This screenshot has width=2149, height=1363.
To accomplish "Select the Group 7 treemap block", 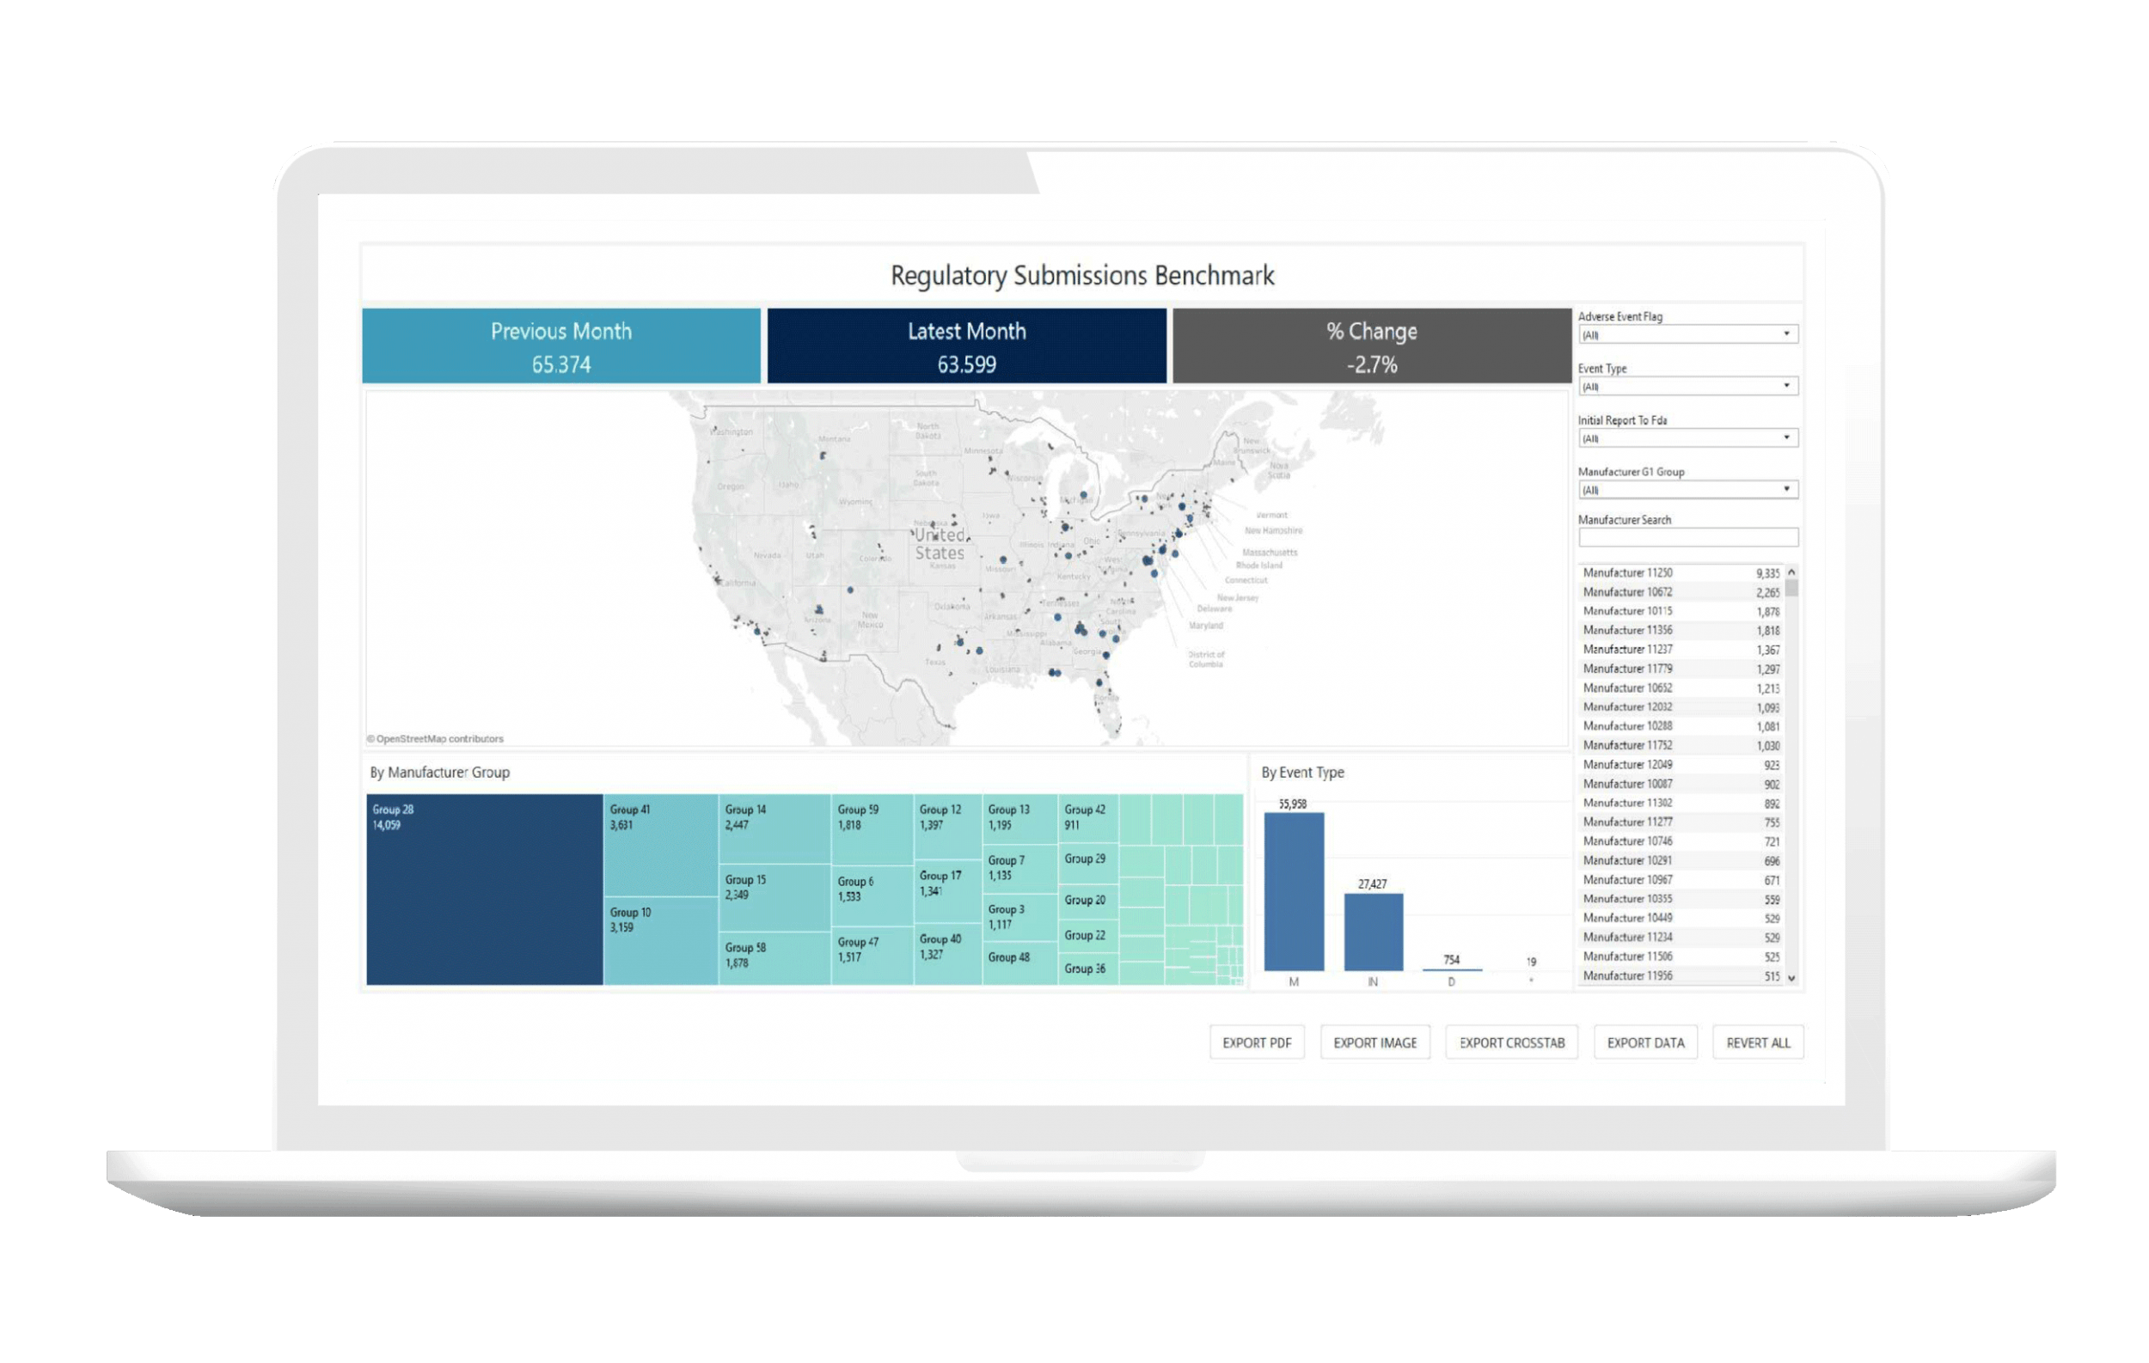I will tap(1020, 869).
